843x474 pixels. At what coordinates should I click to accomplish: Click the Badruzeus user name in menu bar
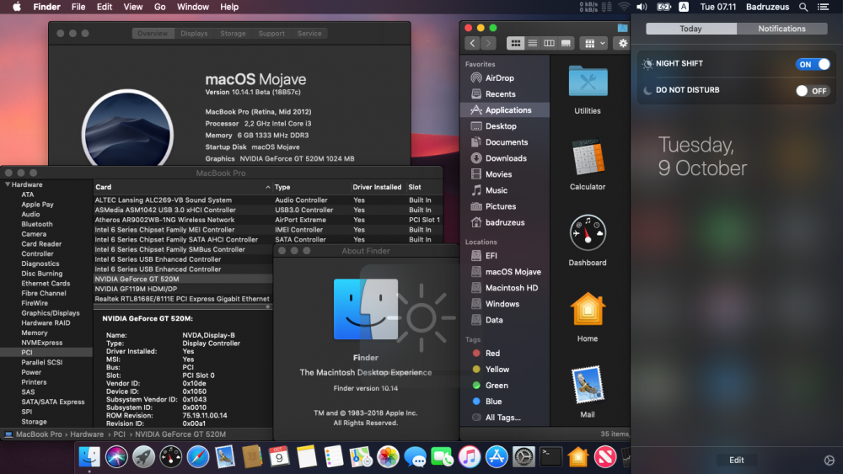click(767, 7)
